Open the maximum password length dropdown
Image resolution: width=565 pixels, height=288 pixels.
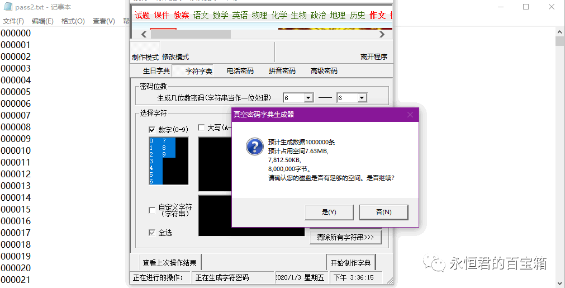click(362, 98)
